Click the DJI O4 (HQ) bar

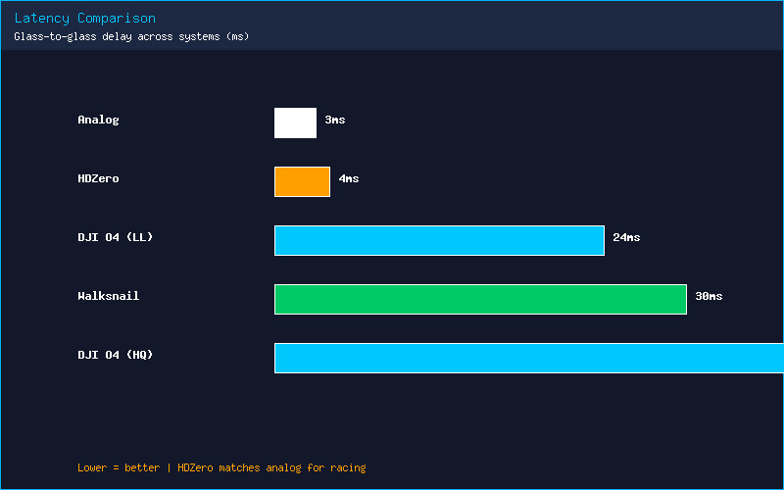tap(529, 358)
